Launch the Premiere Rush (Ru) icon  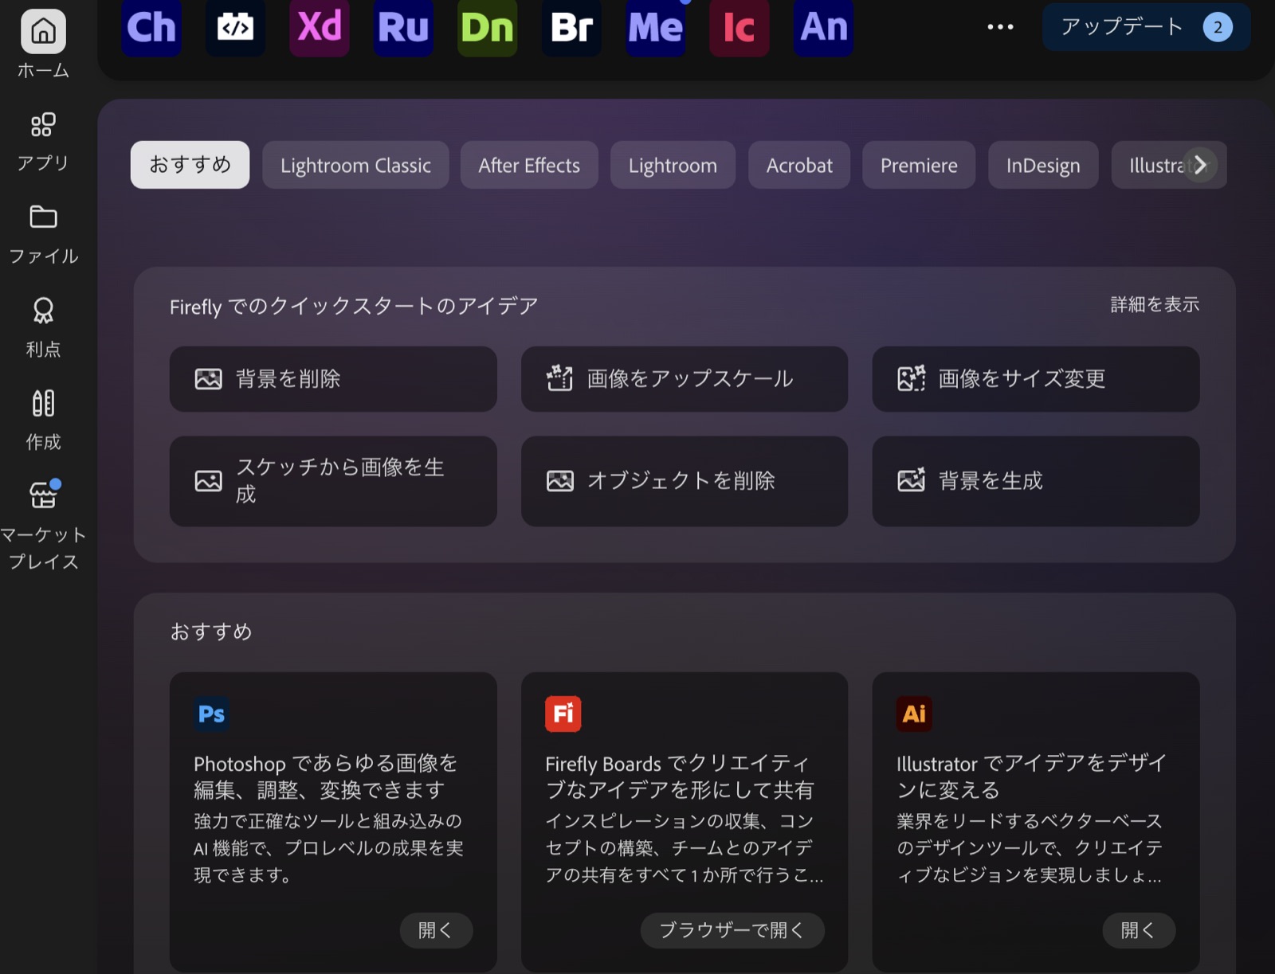[403, 27]
